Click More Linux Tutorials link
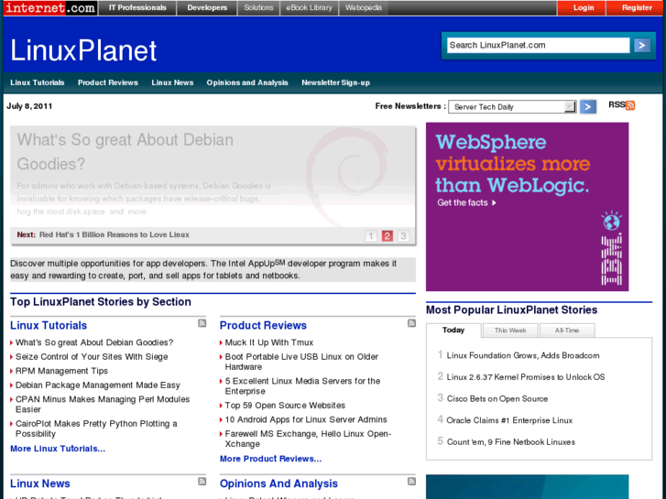666x499 pixels. (58, 449)
